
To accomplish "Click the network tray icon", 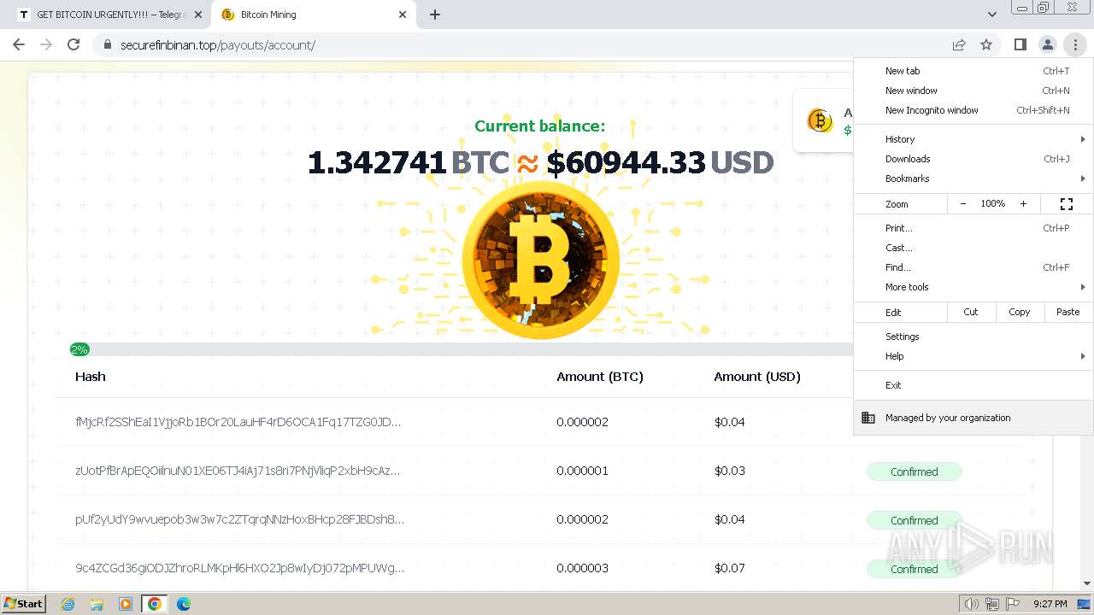I will [x=992, y=604].
